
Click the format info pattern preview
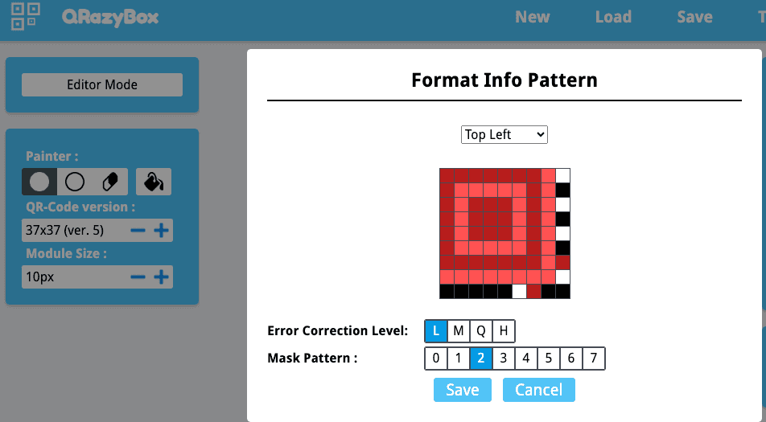[x=504, y=233]
